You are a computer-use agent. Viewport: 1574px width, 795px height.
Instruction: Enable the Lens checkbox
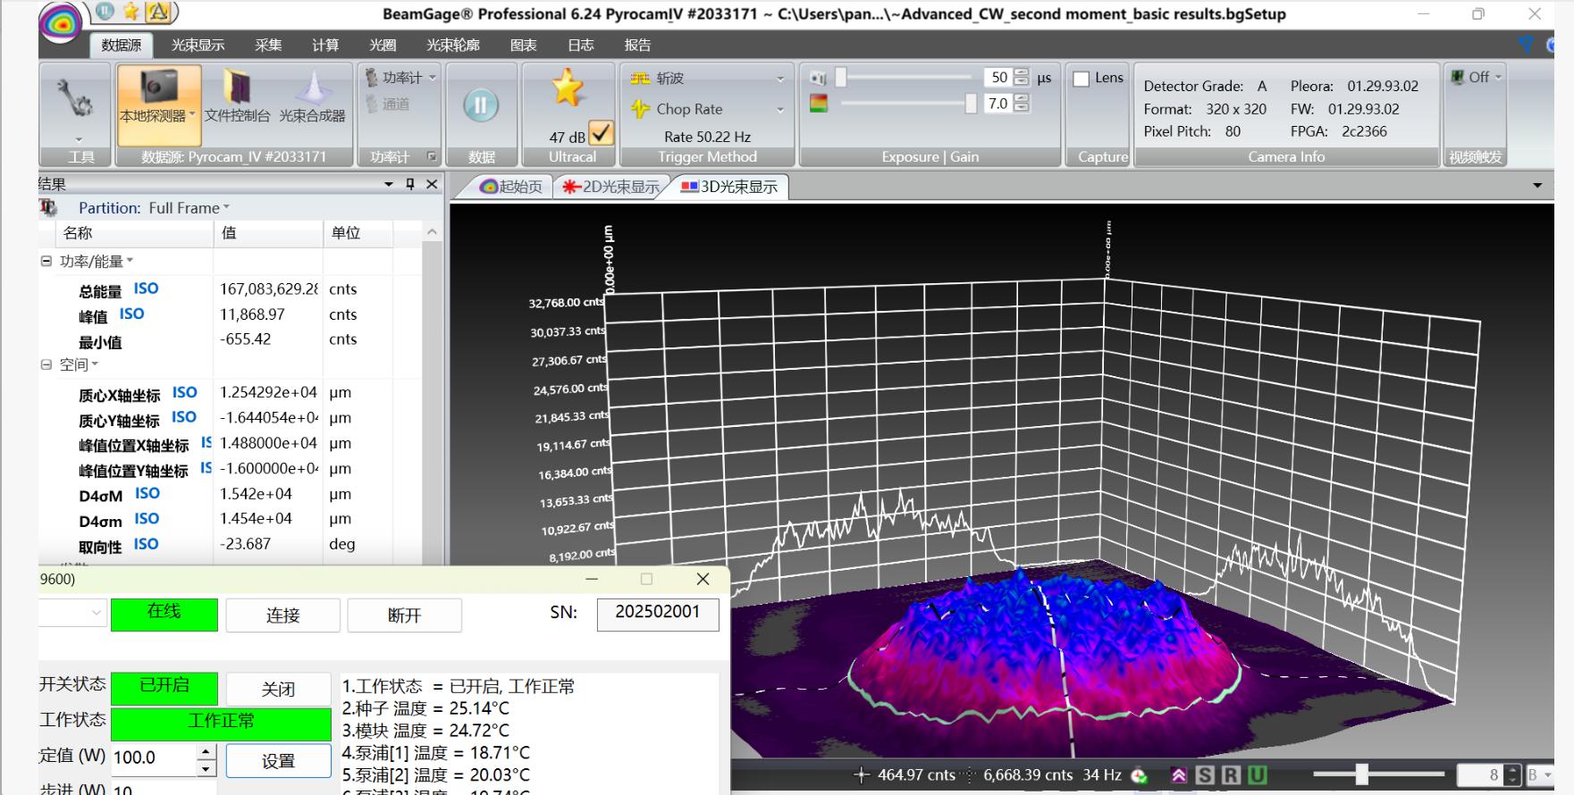point(1082,79)
